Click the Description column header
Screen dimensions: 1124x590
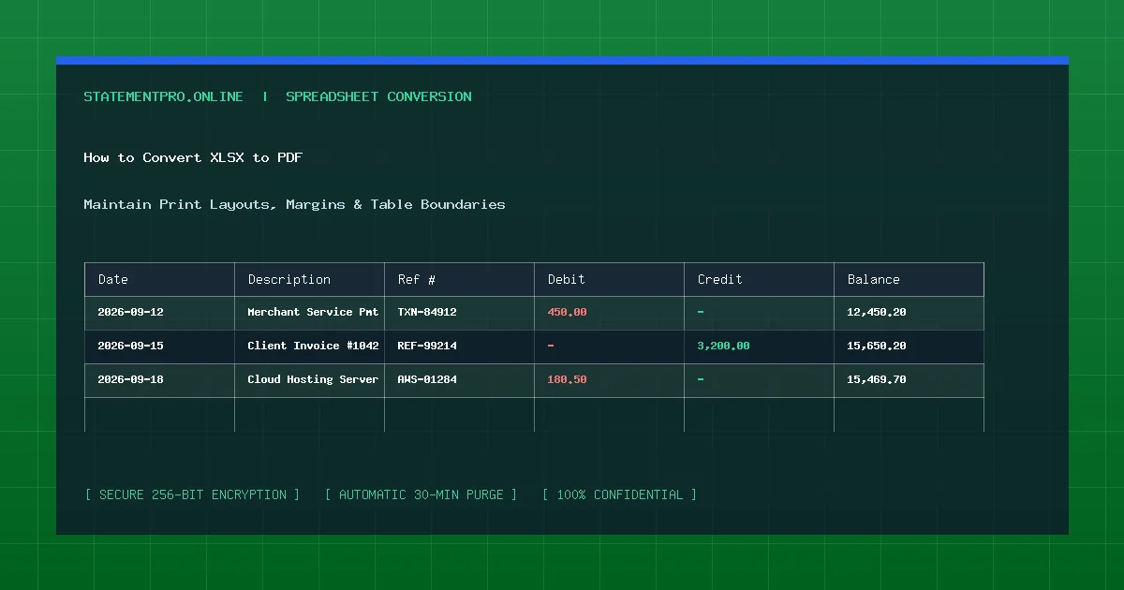coord(309,279)
